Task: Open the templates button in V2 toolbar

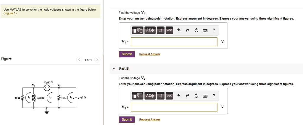Action: pos(138,96)
